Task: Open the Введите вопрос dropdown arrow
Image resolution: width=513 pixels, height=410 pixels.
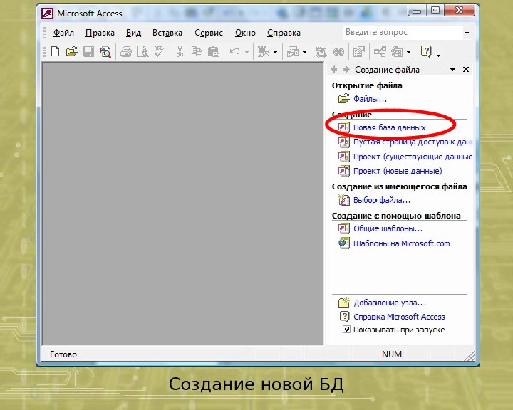Action: tap(467, 33)
